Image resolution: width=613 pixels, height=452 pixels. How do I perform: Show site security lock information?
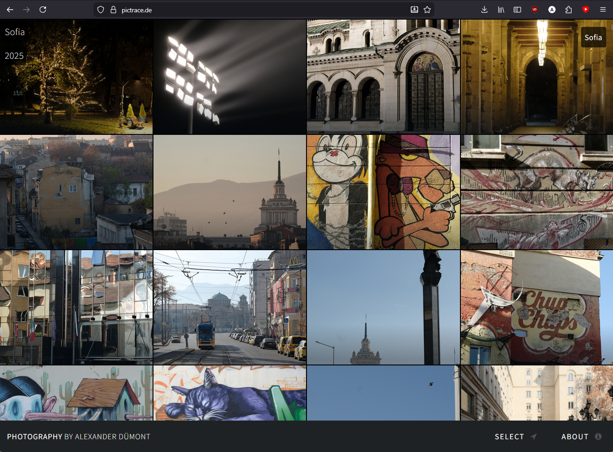point(113,10)
